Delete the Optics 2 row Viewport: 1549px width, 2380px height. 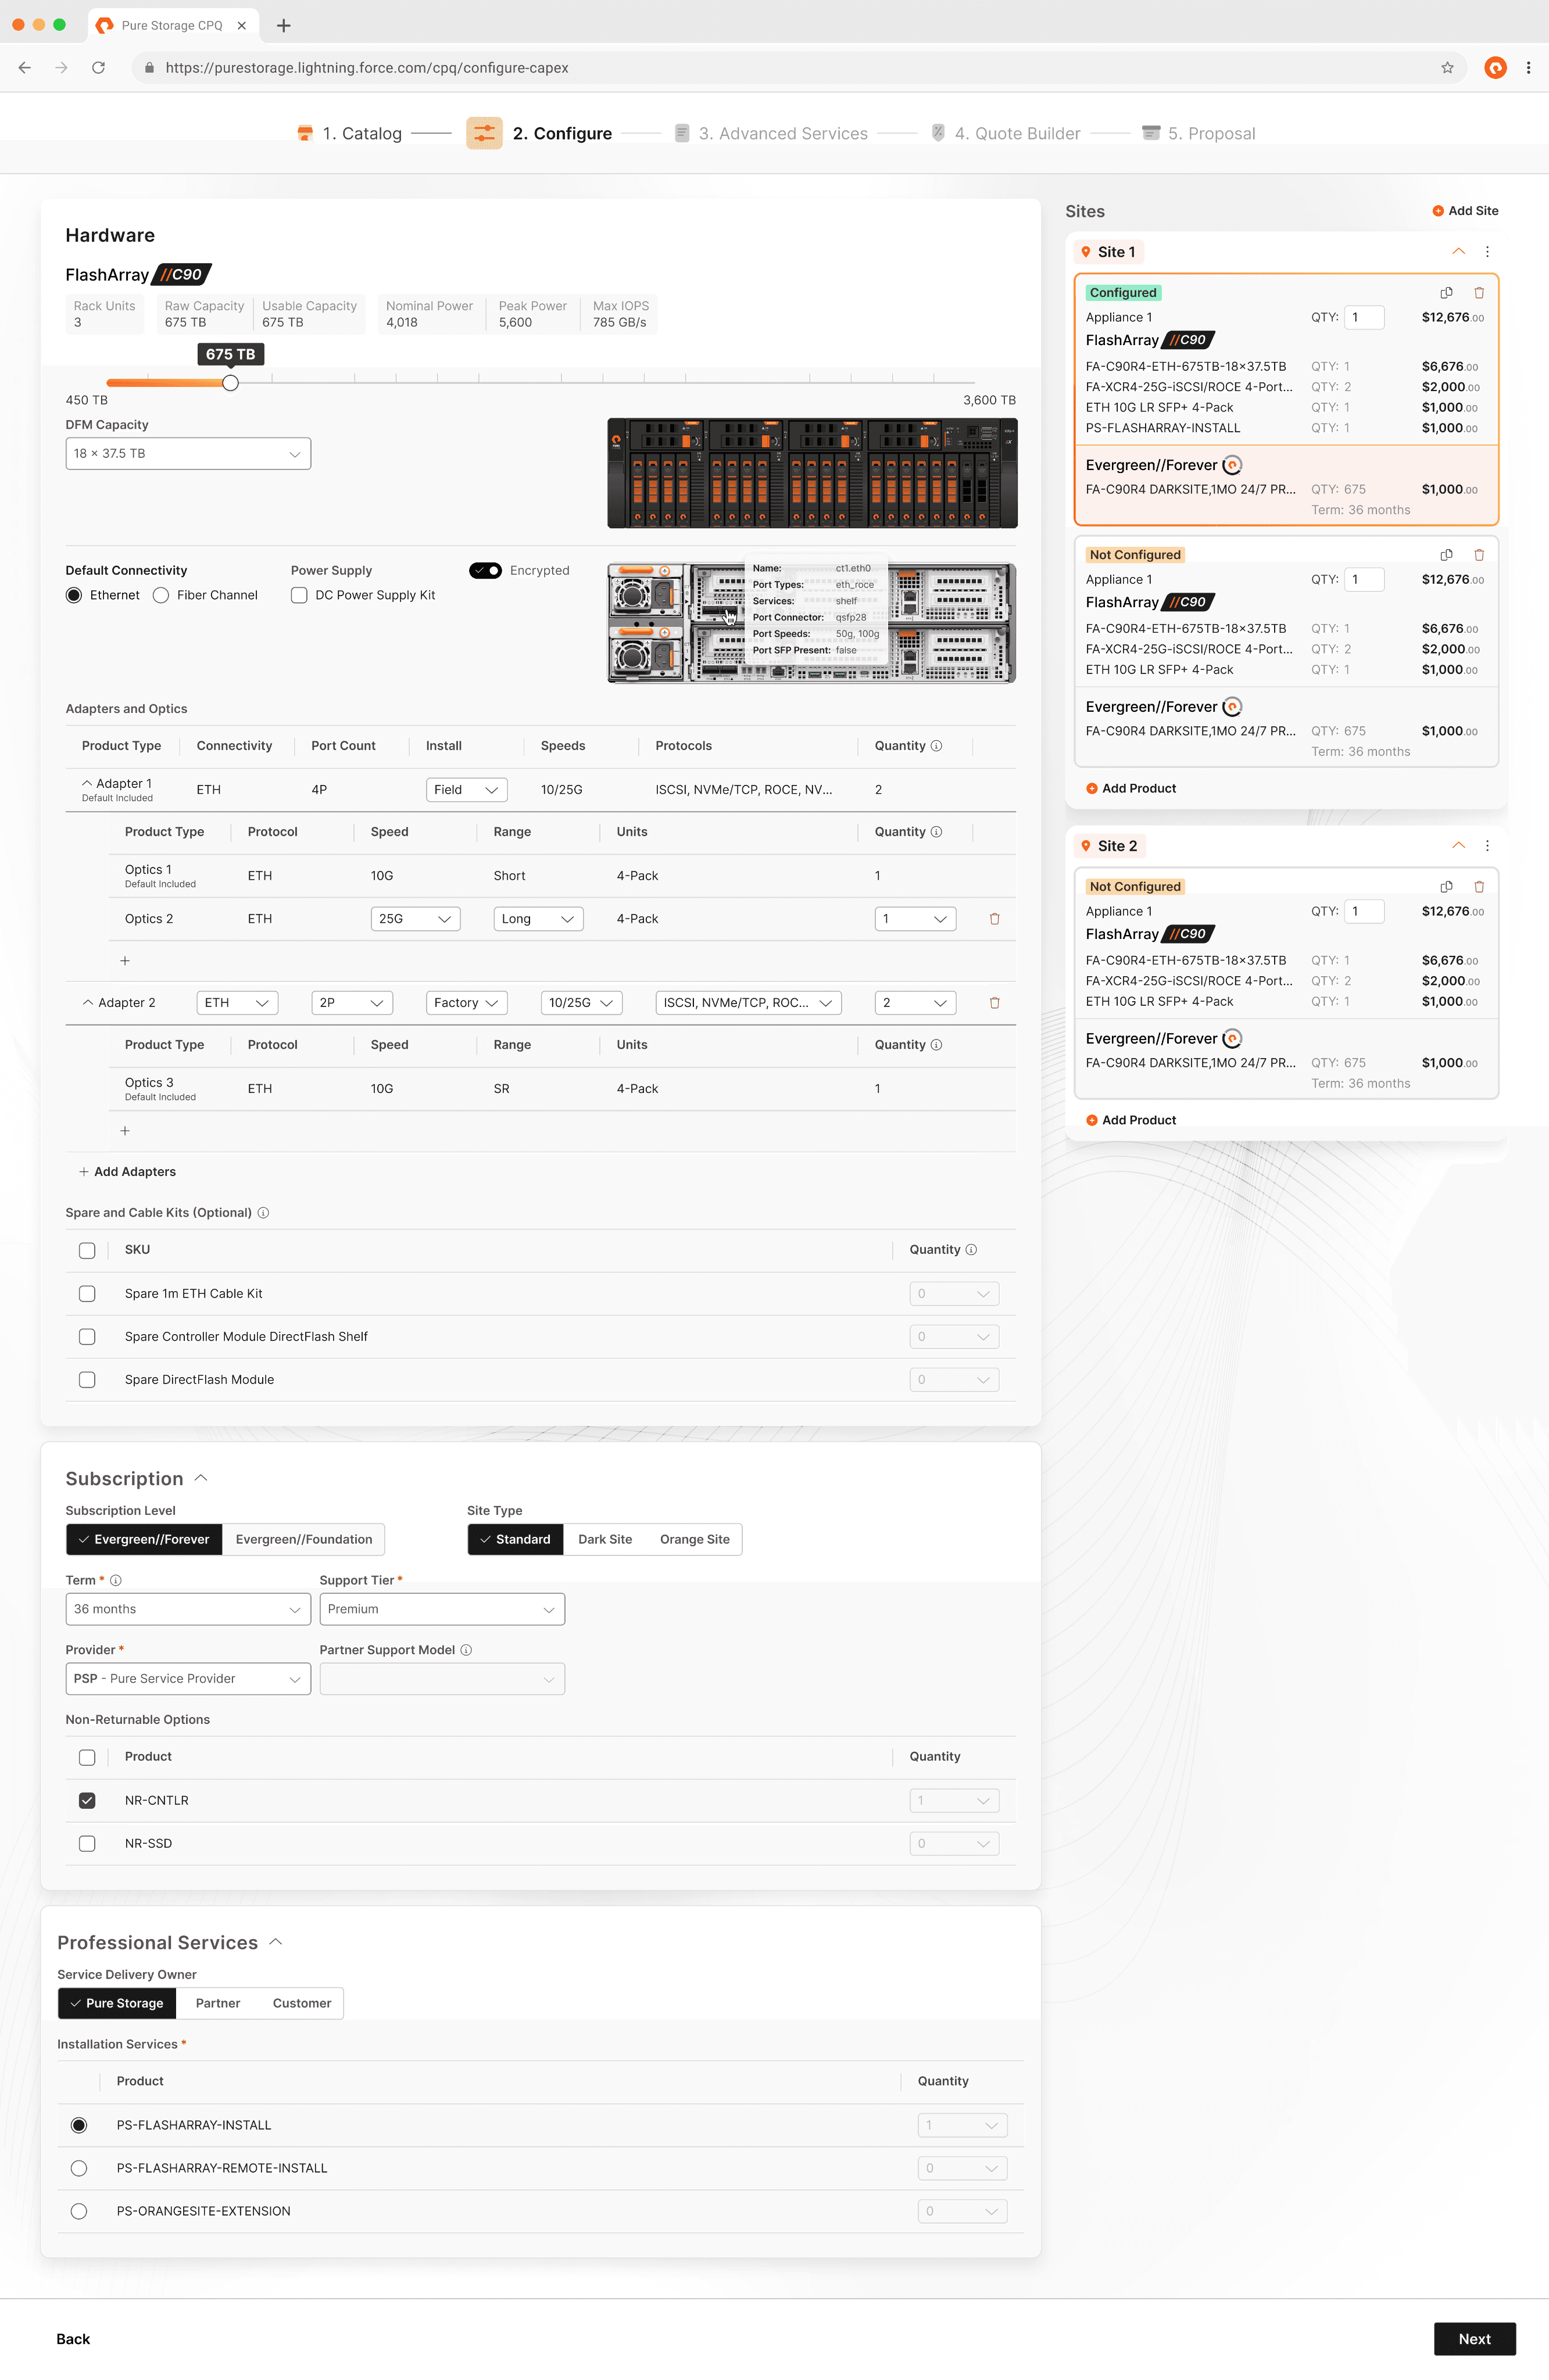994,918
